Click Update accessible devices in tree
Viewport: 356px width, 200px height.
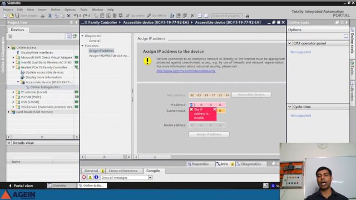click(44, 72)
